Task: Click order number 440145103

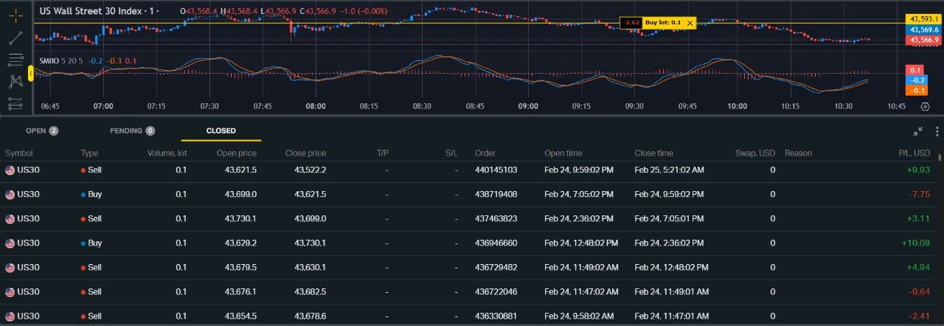Action: coord(496,170)
